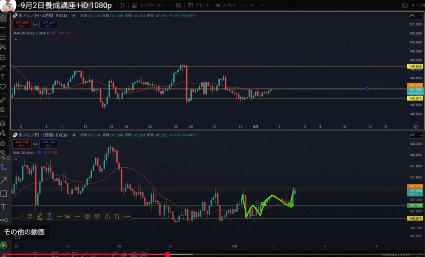Click the green play icon at bottom left
Viewport: 425px width, 257px height.
(3, 245)
